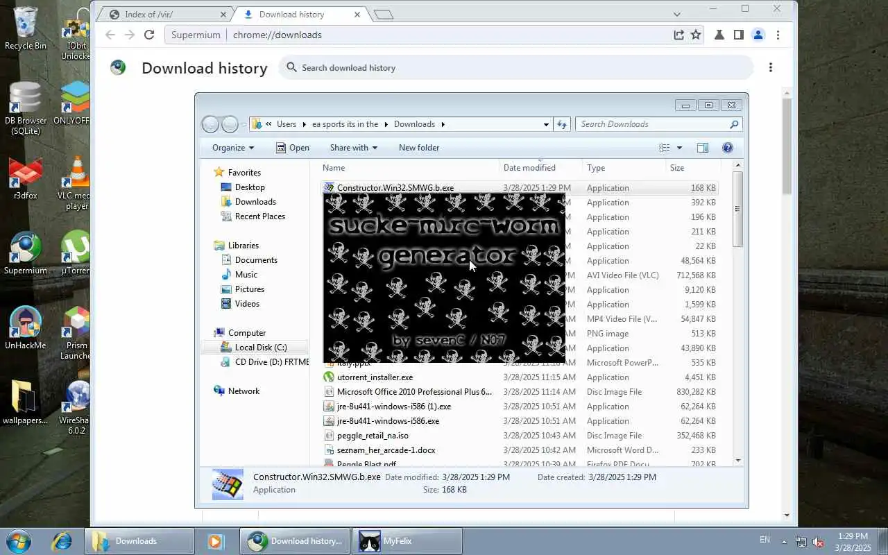
Task: Click the chrome://downloads address bar
Action: point(277,35)
